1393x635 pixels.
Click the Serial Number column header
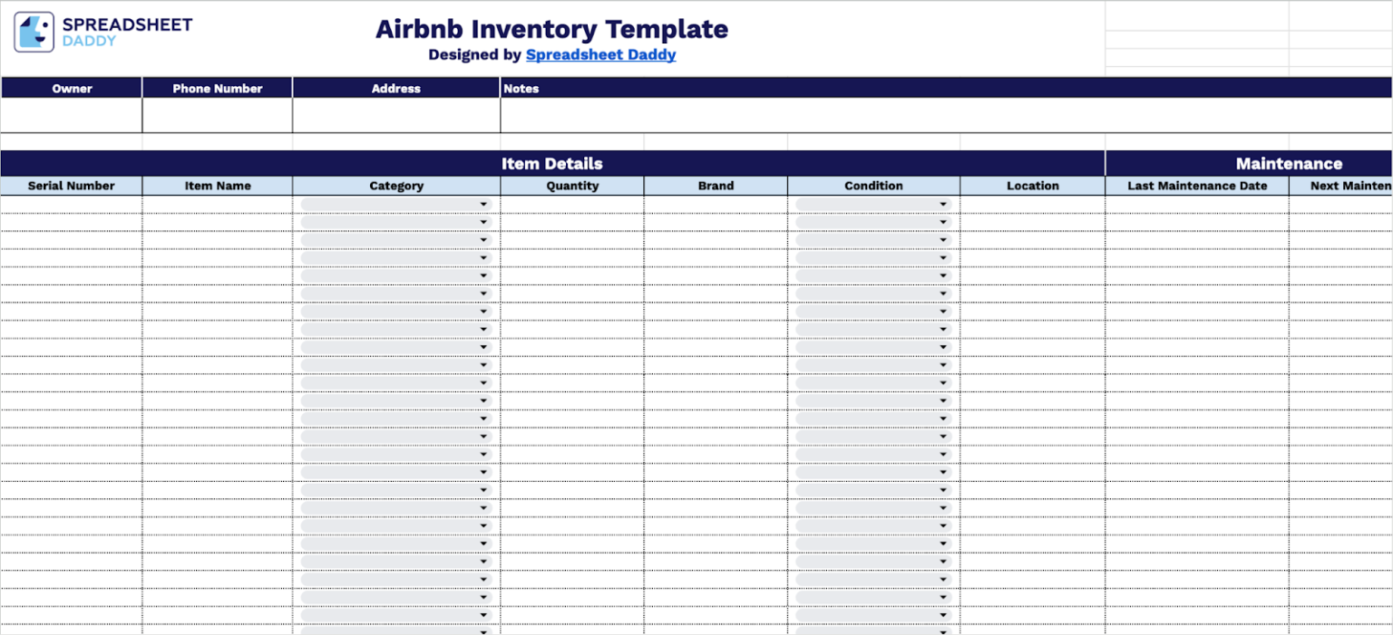(72, 186)
